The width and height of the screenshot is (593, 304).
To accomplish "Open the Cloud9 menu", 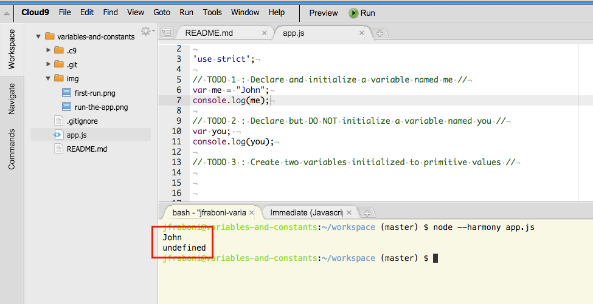I will 35,13.
